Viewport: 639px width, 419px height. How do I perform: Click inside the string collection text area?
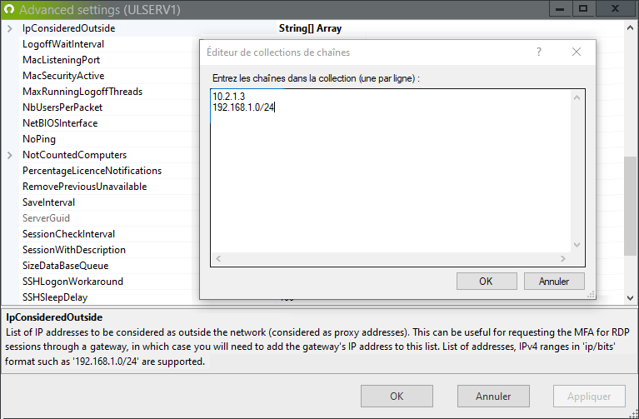point(391,179)
